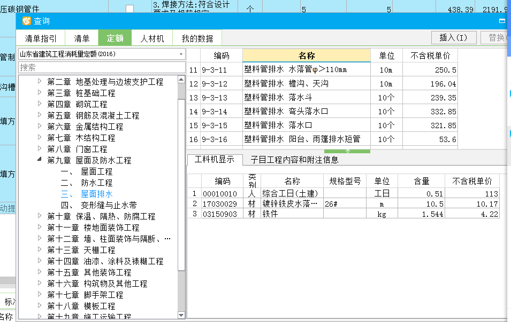The width and height of the screenshot is (511, 322).
Task: Click green collapse handle below quota table
Action: click(347, 151)
